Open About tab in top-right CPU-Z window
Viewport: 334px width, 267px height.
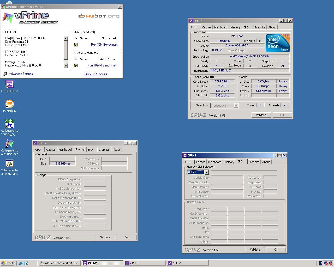272,27
